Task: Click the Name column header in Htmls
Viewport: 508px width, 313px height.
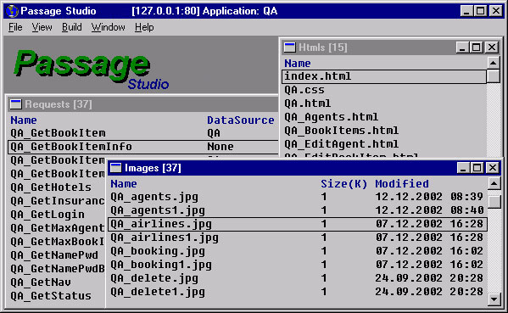Action: click(x=298, y=63)
